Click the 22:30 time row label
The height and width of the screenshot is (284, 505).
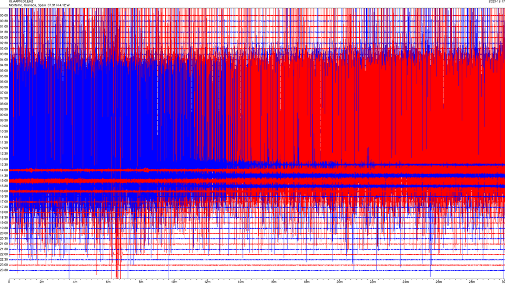point(4,259)
